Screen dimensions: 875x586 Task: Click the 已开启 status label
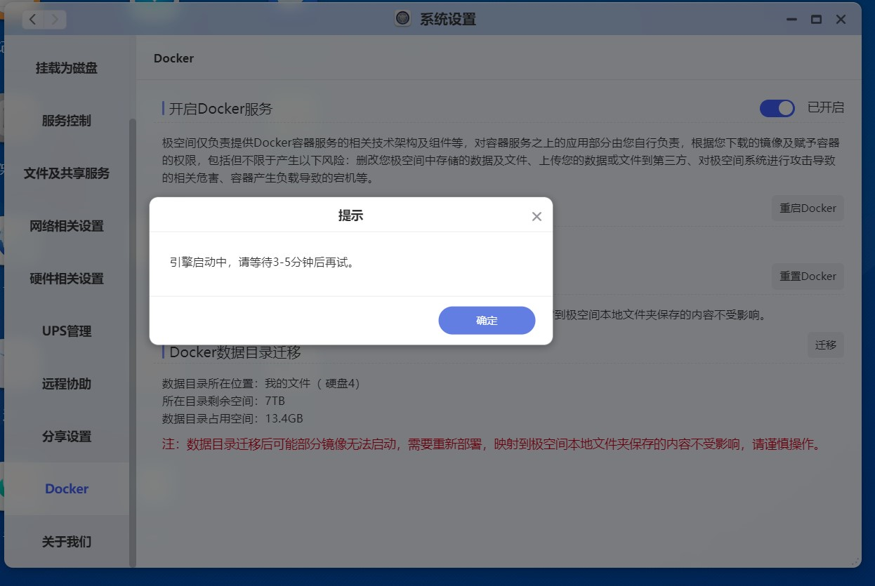(826, 108)
